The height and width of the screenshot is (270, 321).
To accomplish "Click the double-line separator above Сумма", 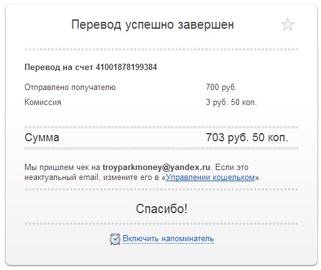I will pos(161,127).
